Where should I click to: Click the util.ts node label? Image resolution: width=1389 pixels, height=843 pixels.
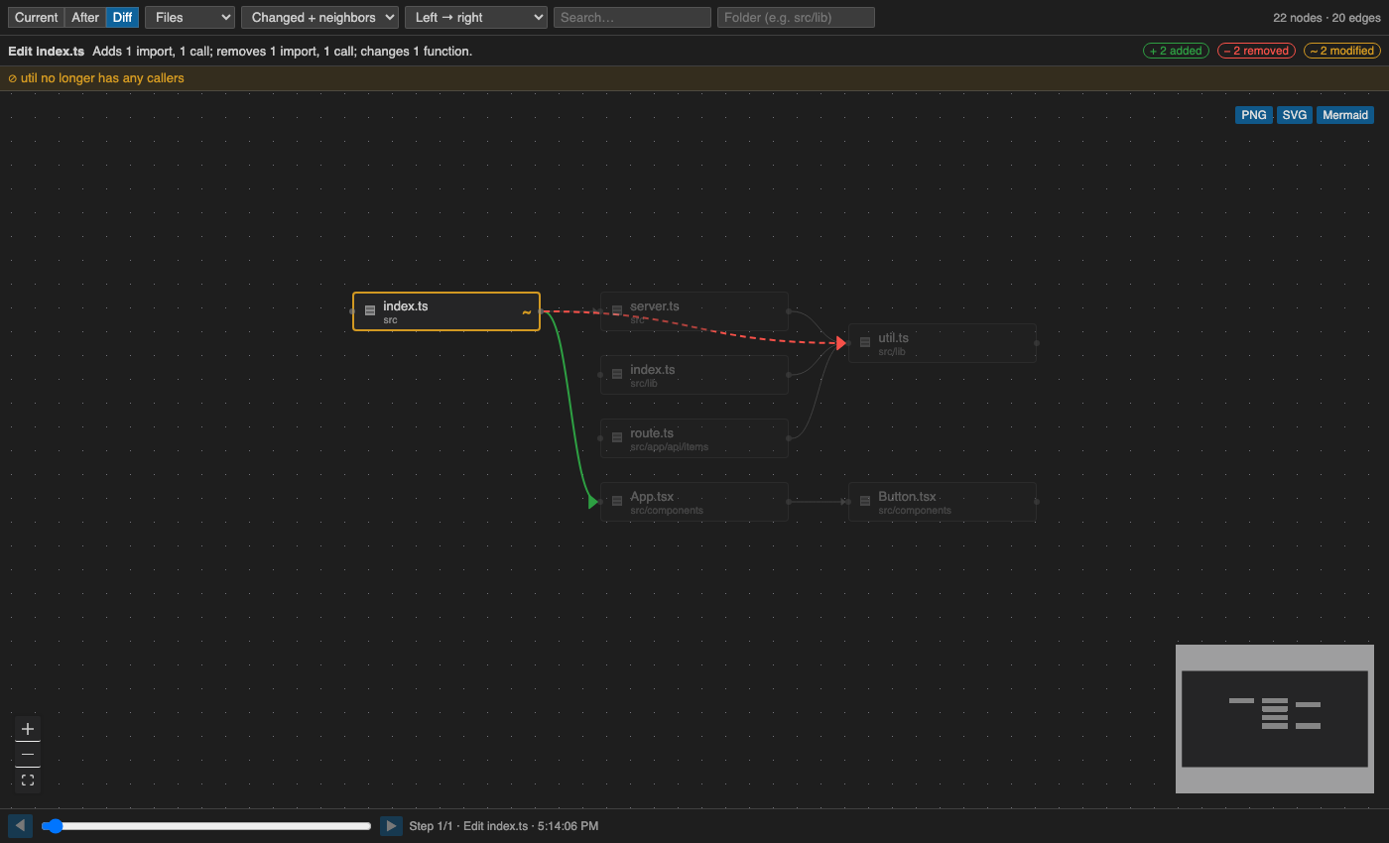coord(893,338)
